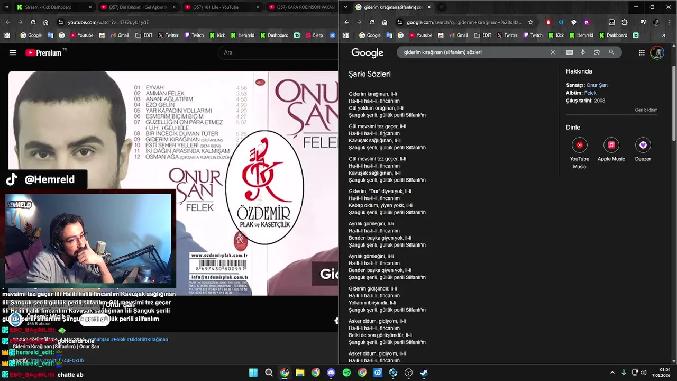This screenshot has height=381, width=677.
Task: Open Chrome profile avatar in Google toolbar
Action: click(x=656, y=22)
